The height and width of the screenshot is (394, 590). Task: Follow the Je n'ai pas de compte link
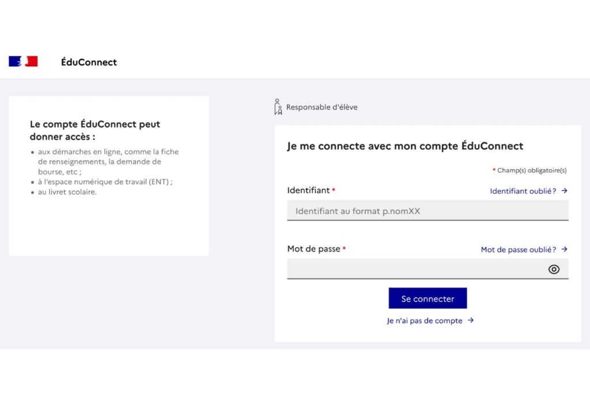coord(425,321)
